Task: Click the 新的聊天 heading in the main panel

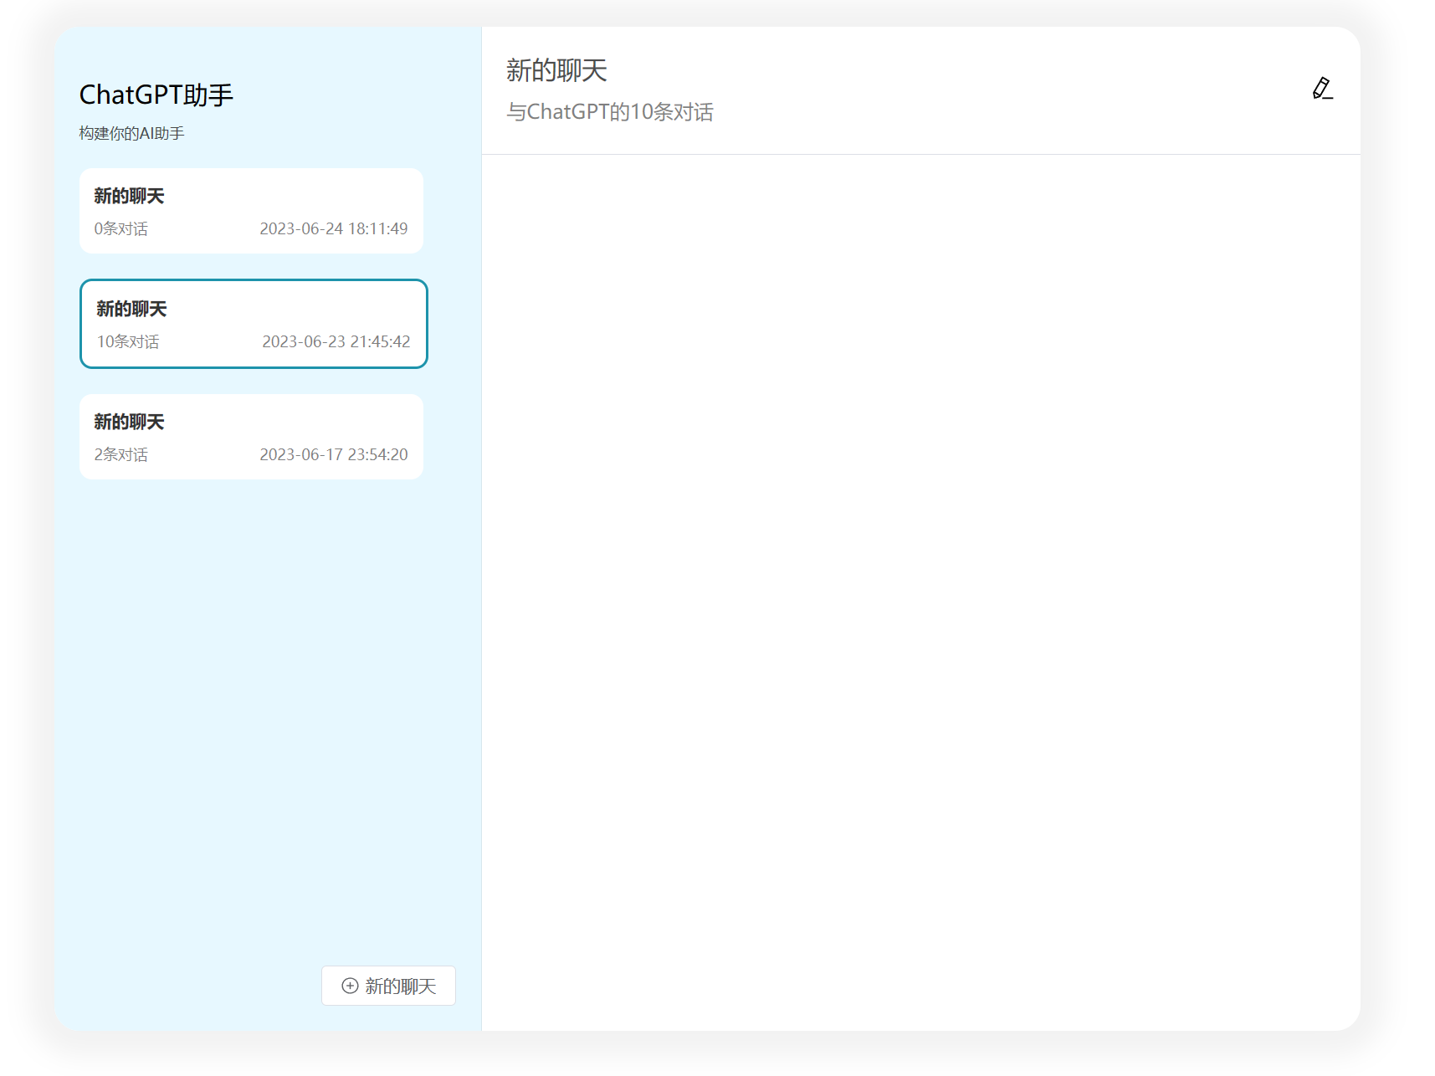Action: click(556, 71)
